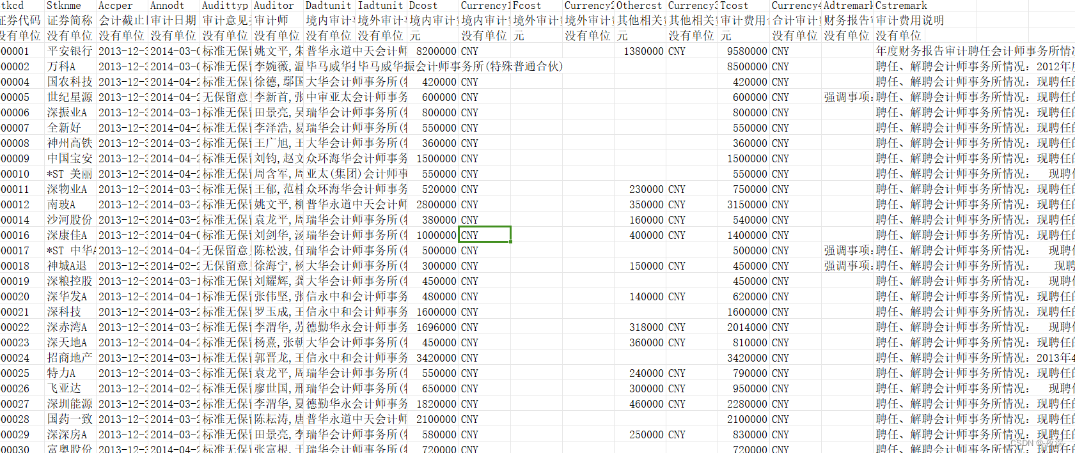Click the 强调事项 remark in 世纪星源 row
This screenshot has width=1075, height=453.
[847, 97]
